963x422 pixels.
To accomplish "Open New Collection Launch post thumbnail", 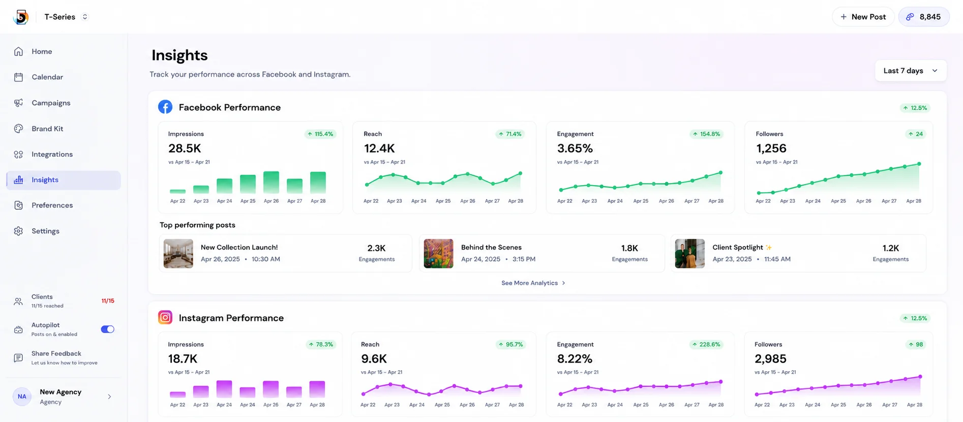I will click(x=178, y=253).
